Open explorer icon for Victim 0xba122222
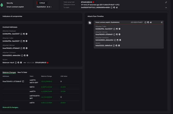The image size is (173, 114). coord(117,45)
